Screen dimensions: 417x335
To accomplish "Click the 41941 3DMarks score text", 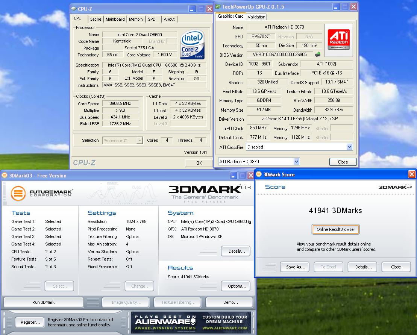I will coord(335,211).
